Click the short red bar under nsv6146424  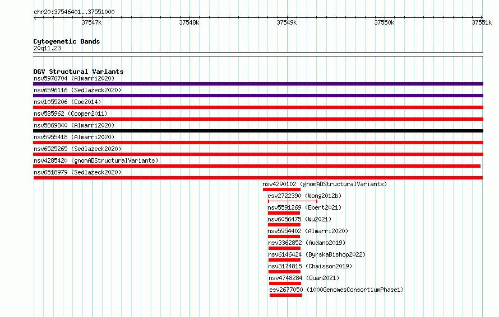click(x=284, y=260)
